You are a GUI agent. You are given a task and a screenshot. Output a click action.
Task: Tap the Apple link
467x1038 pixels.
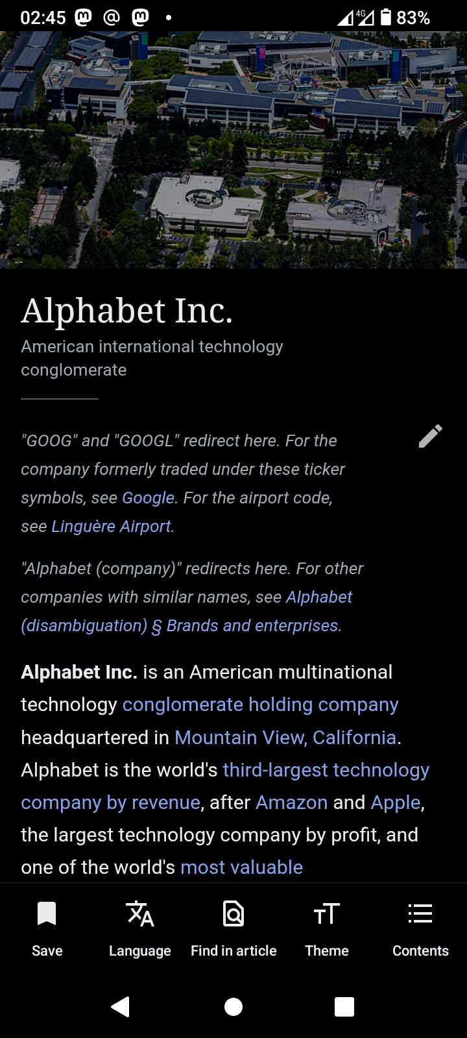point(395,803)
